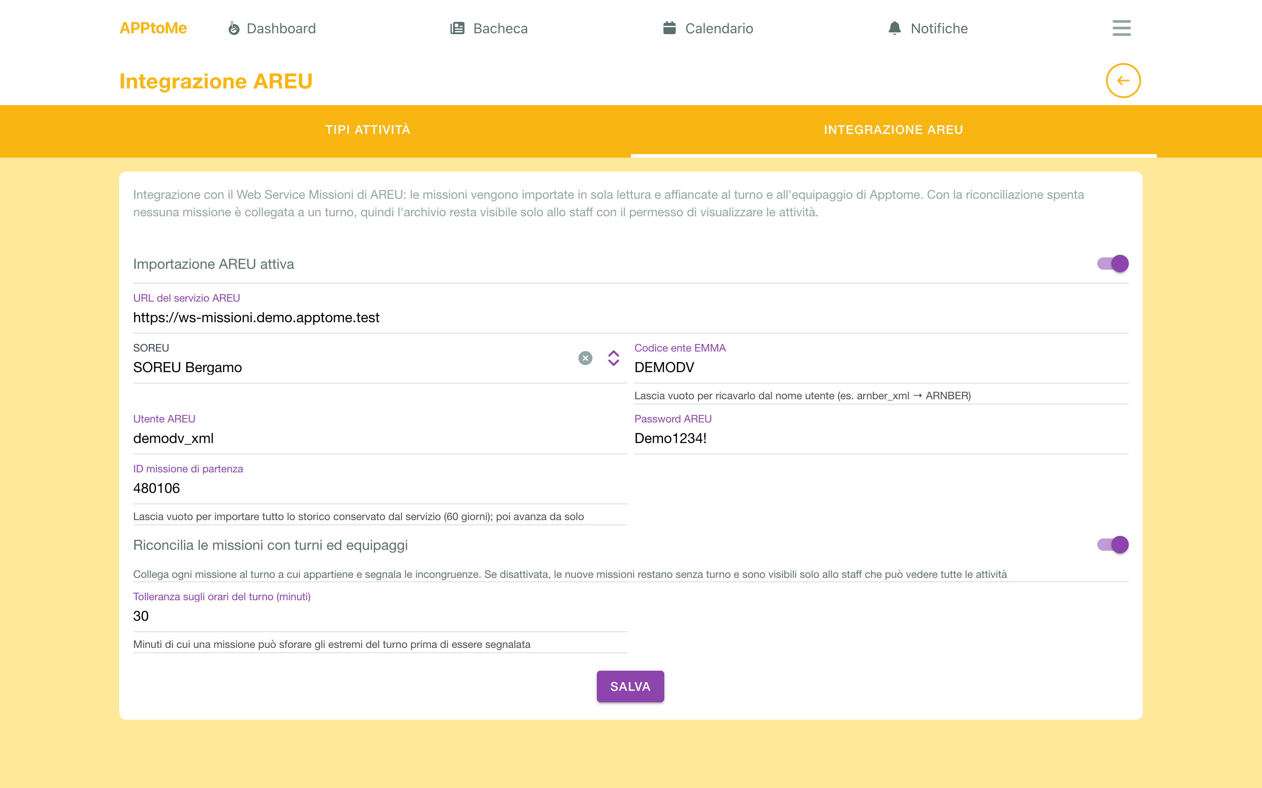Click the 'Collega ogni missione al turno' description
This screenshot has width=1262, height=788.
pyautogui.click(x=570, y=574)
